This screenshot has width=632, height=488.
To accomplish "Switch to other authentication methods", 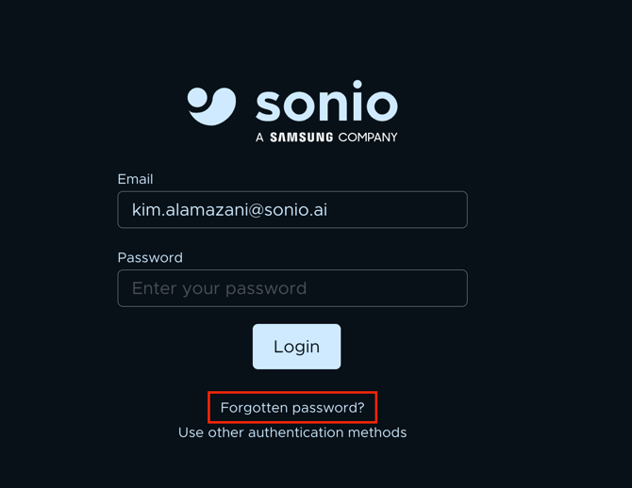I will point(292,432).
